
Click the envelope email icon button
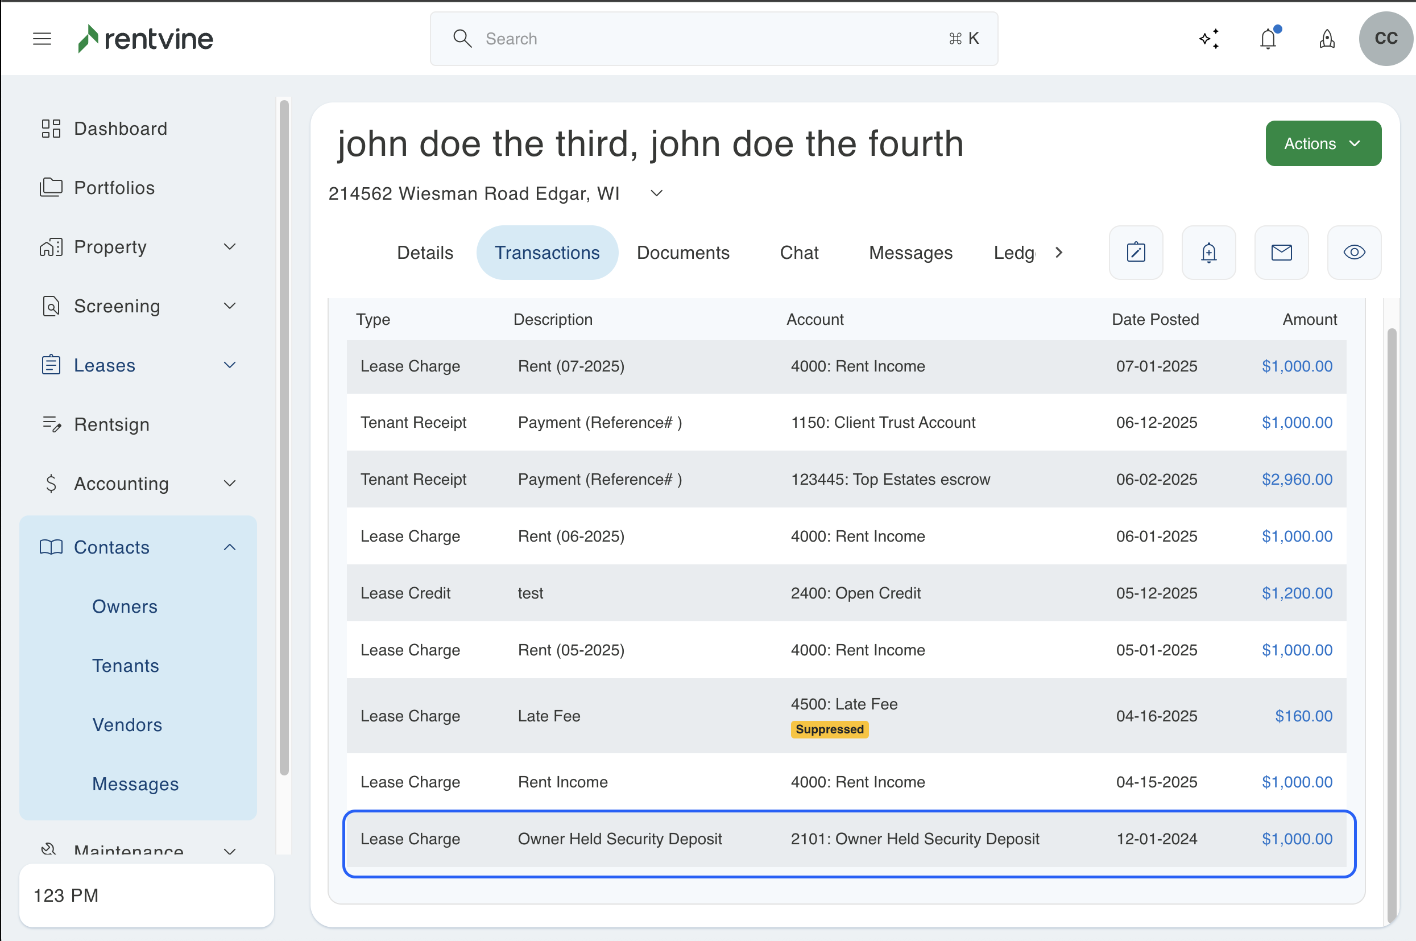pyautogui.click(x=1282, y=253)
